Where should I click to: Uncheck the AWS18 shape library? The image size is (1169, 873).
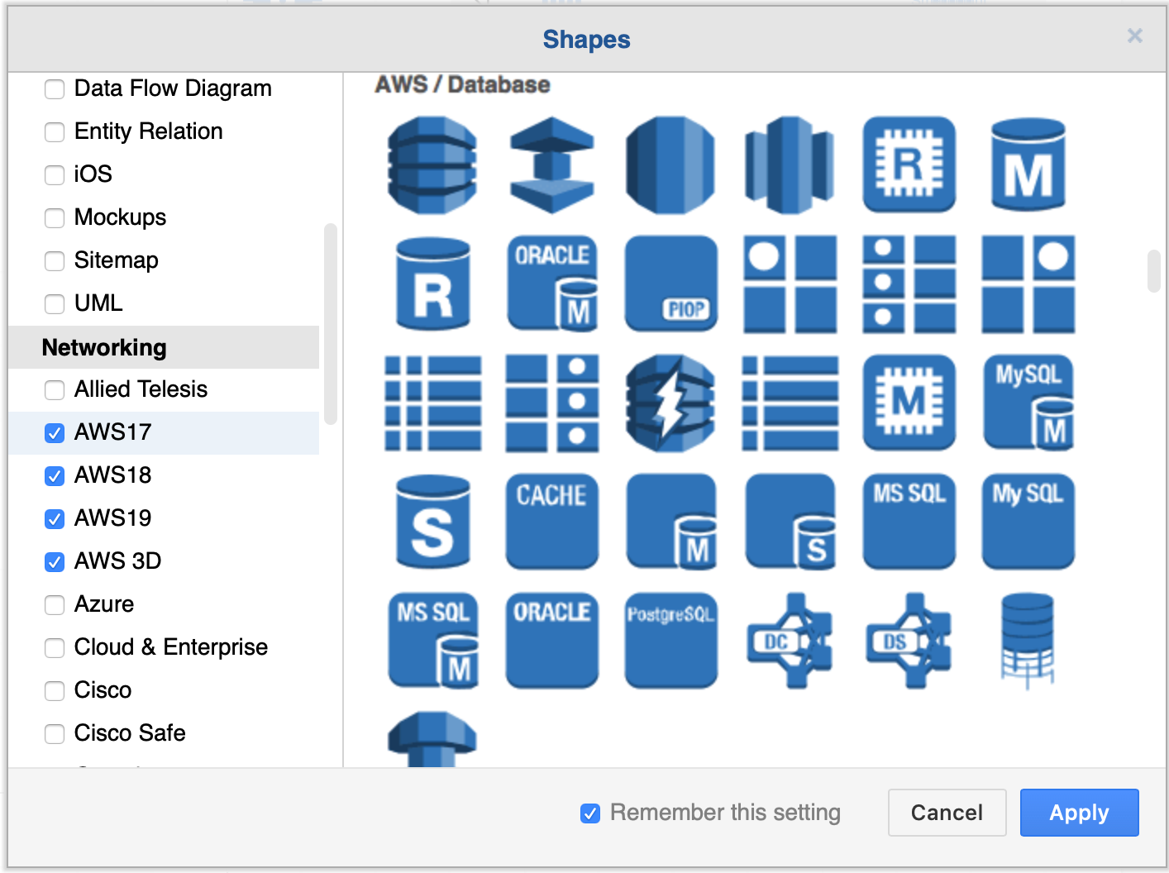pyautogui.click(x=54, y=476)
